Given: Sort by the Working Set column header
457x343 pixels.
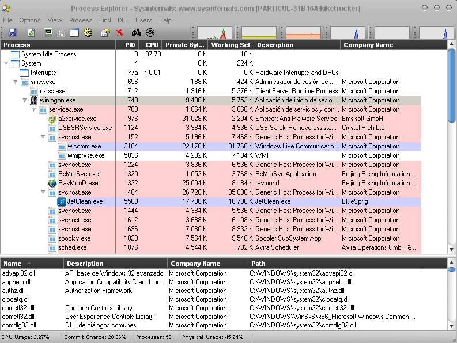Looking at the screenshot, I should (231, 45).
